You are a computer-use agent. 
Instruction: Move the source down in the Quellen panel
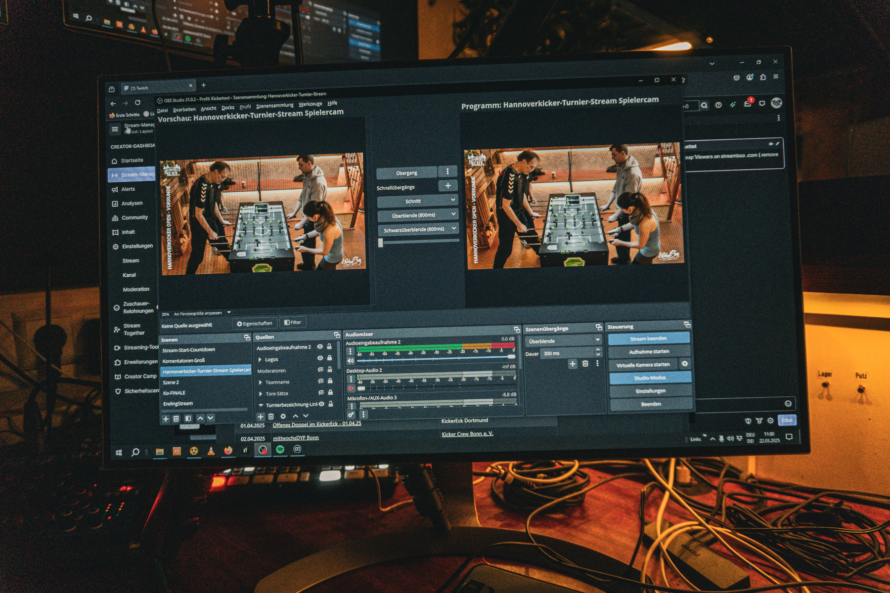tap(306, 416)
